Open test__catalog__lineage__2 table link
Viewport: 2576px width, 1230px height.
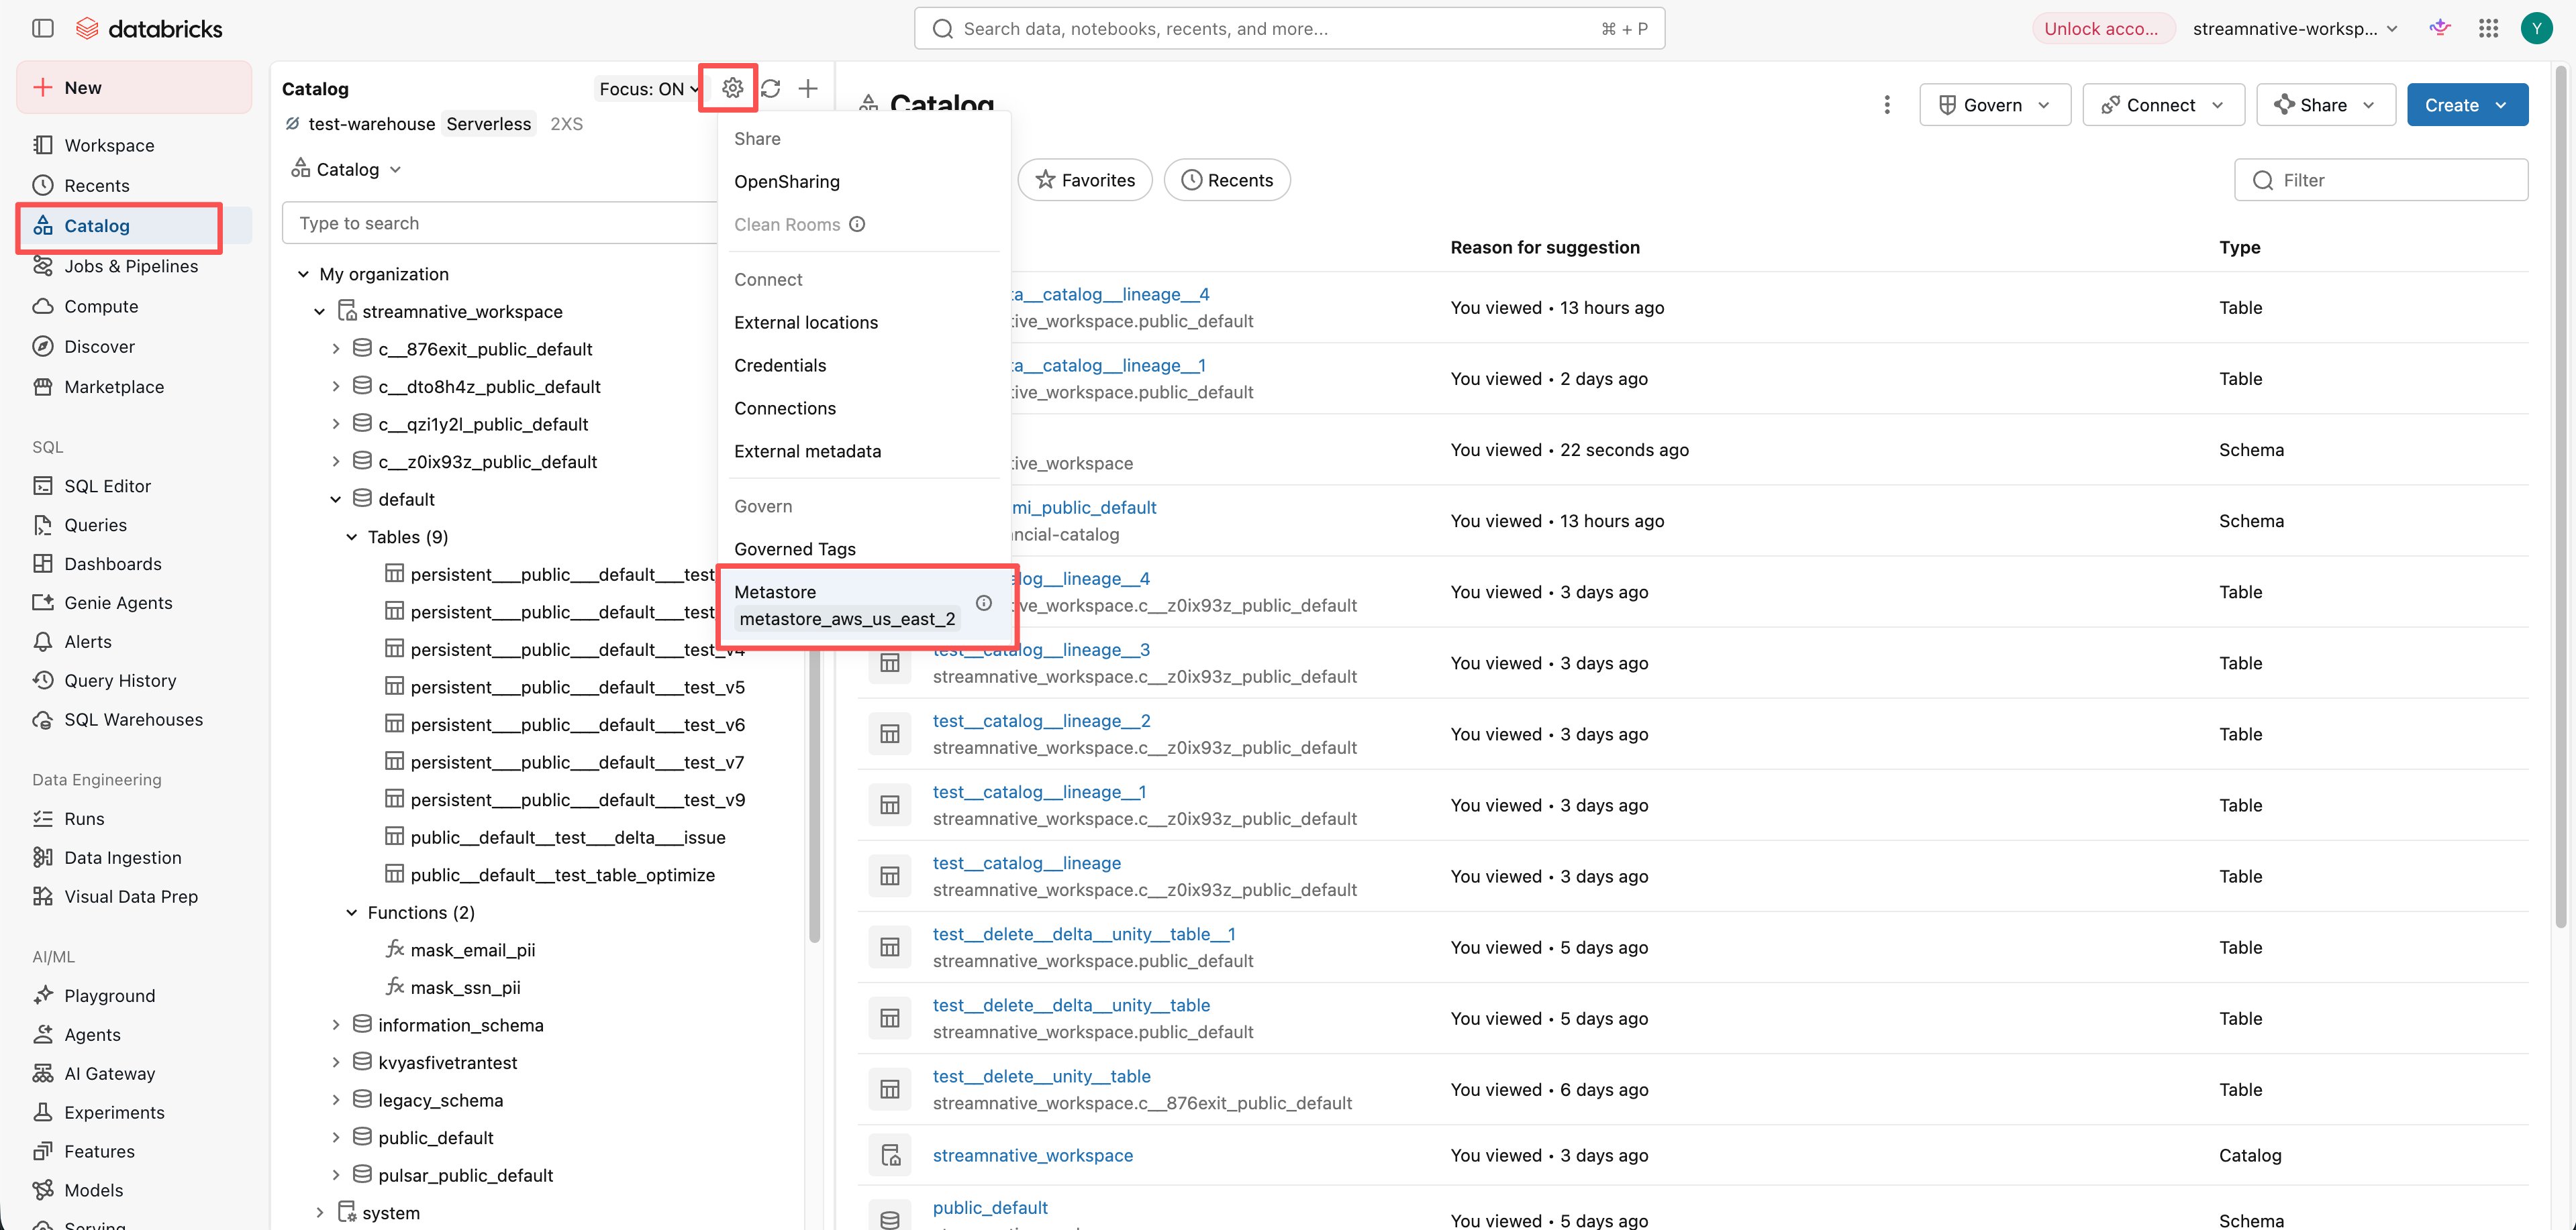[x=1041, y=720]
